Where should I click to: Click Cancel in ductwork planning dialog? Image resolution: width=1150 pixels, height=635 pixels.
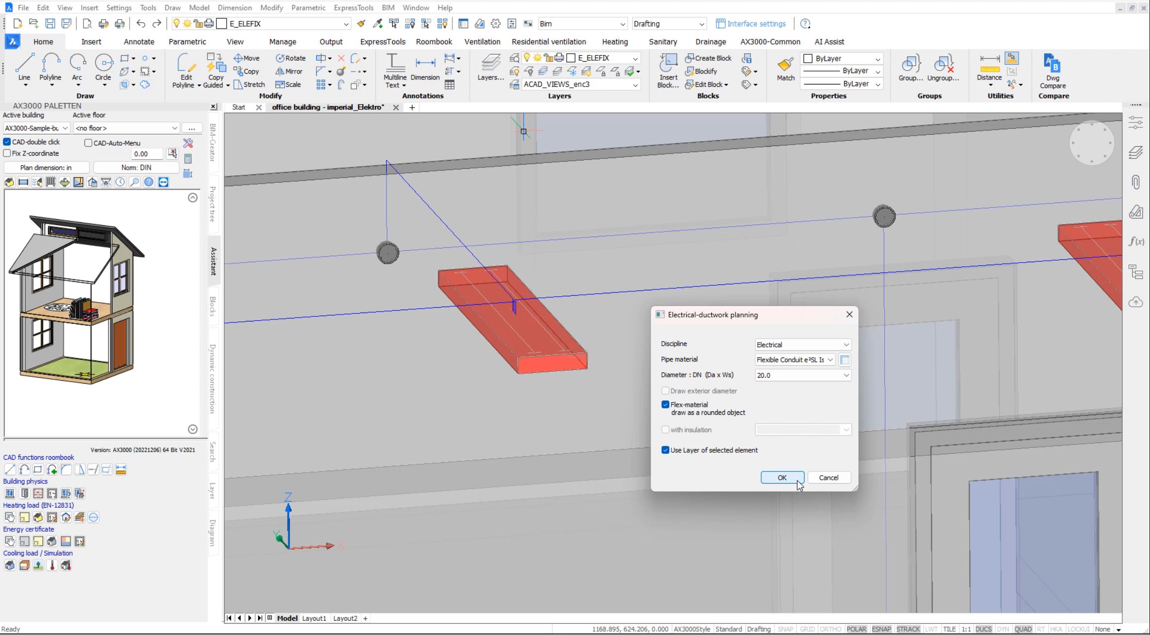(x=828, y=477)
